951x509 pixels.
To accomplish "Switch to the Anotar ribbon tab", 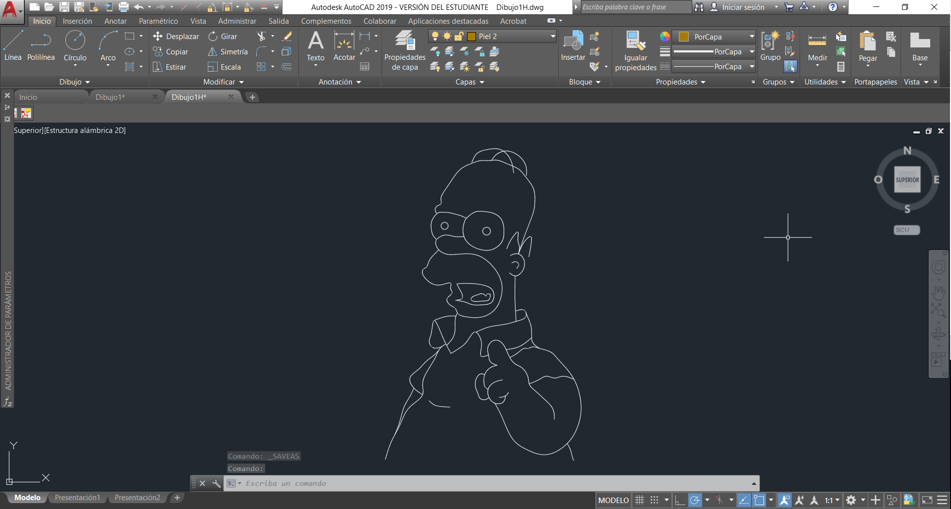I will pyautogui.click(x=115, y=21).
